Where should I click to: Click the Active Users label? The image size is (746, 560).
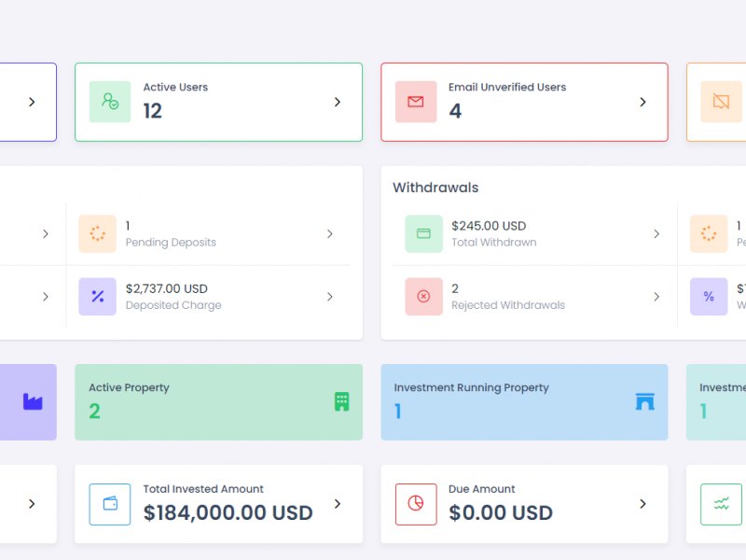click(175, 87)
